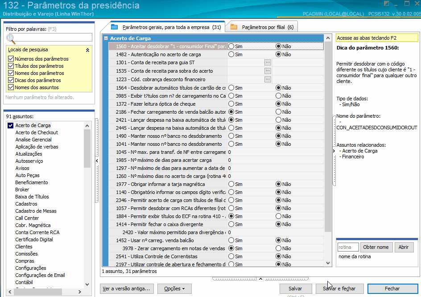Viewport: 421px width, 297px height.
Task: Select Não for 3985 Exibir títulos com nº de carregamento
Action: pyautogui.click(x=278, y=96)
